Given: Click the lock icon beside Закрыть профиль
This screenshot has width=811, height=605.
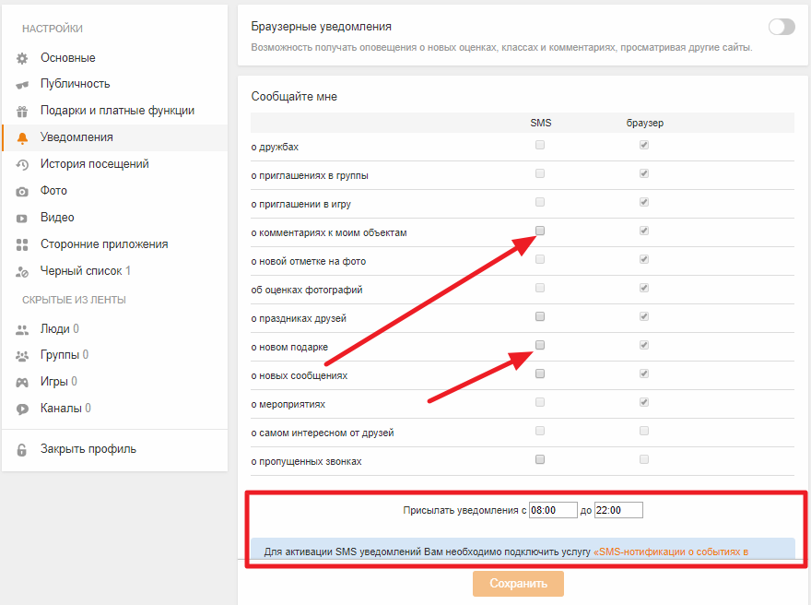Looking at the screenshot, I should click(22, 450).
